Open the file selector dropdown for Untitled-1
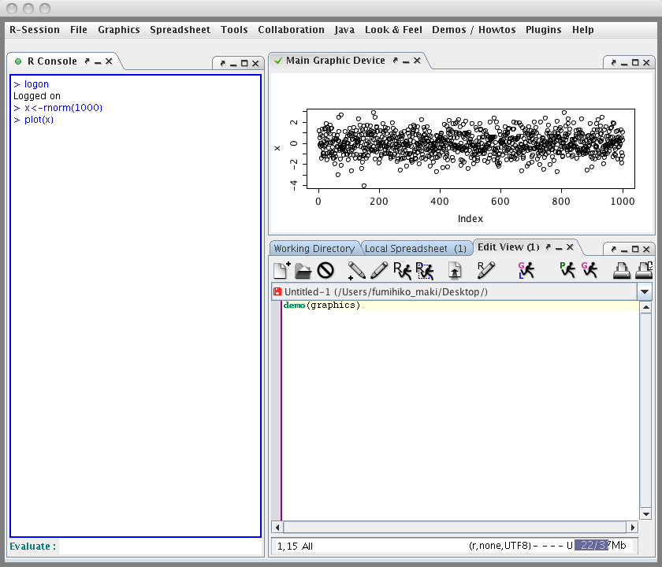The width and height of the screenshot is (662, 567). 645,292
